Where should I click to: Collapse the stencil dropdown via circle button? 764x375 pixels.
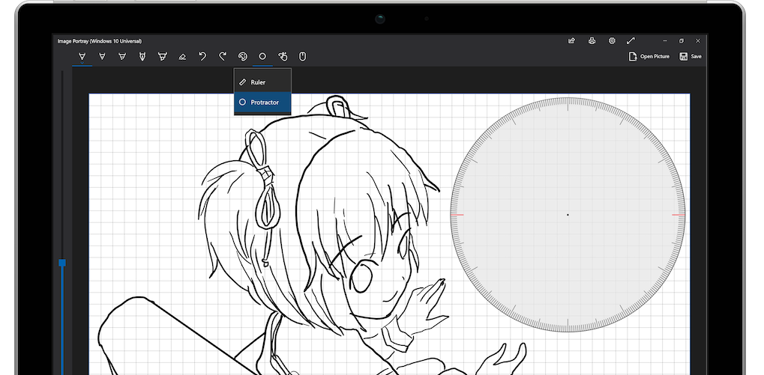click(262, 56)
